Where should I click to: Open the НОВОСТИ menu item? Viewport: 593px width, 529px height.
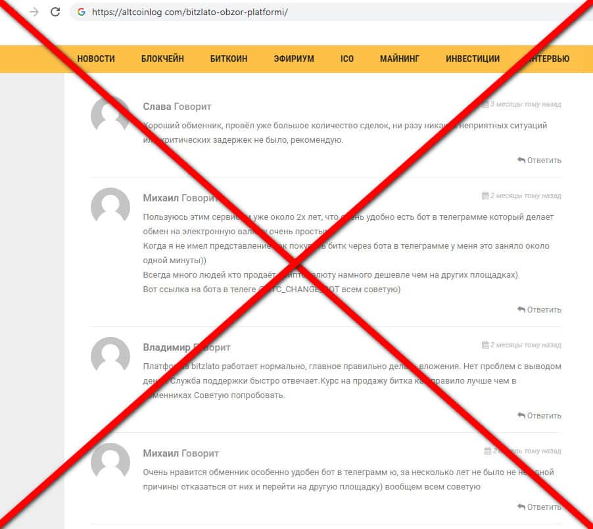pos(96,59)
